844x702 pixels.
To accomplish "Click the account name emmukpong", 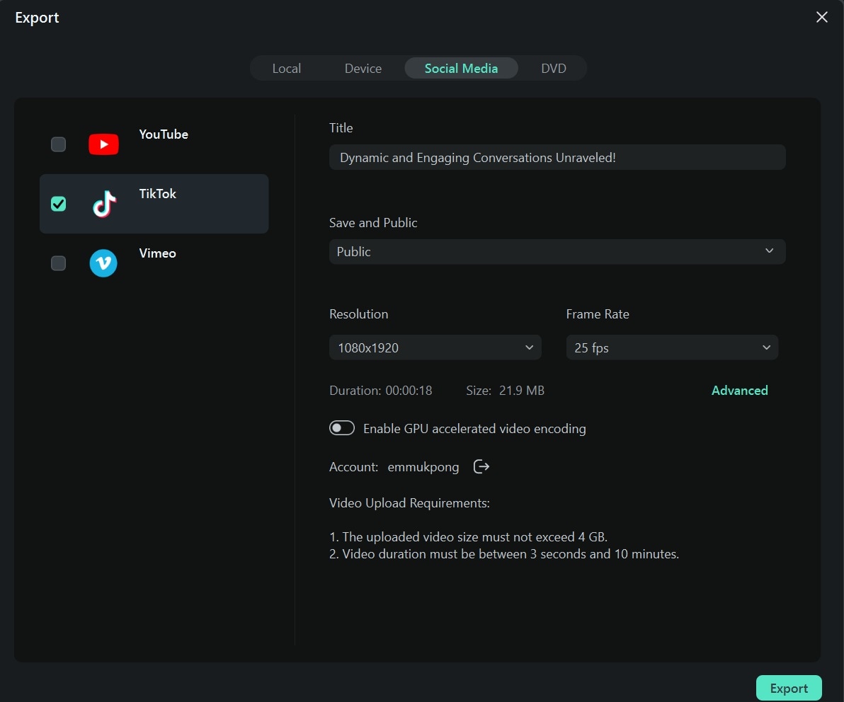I will click(423, 467).
